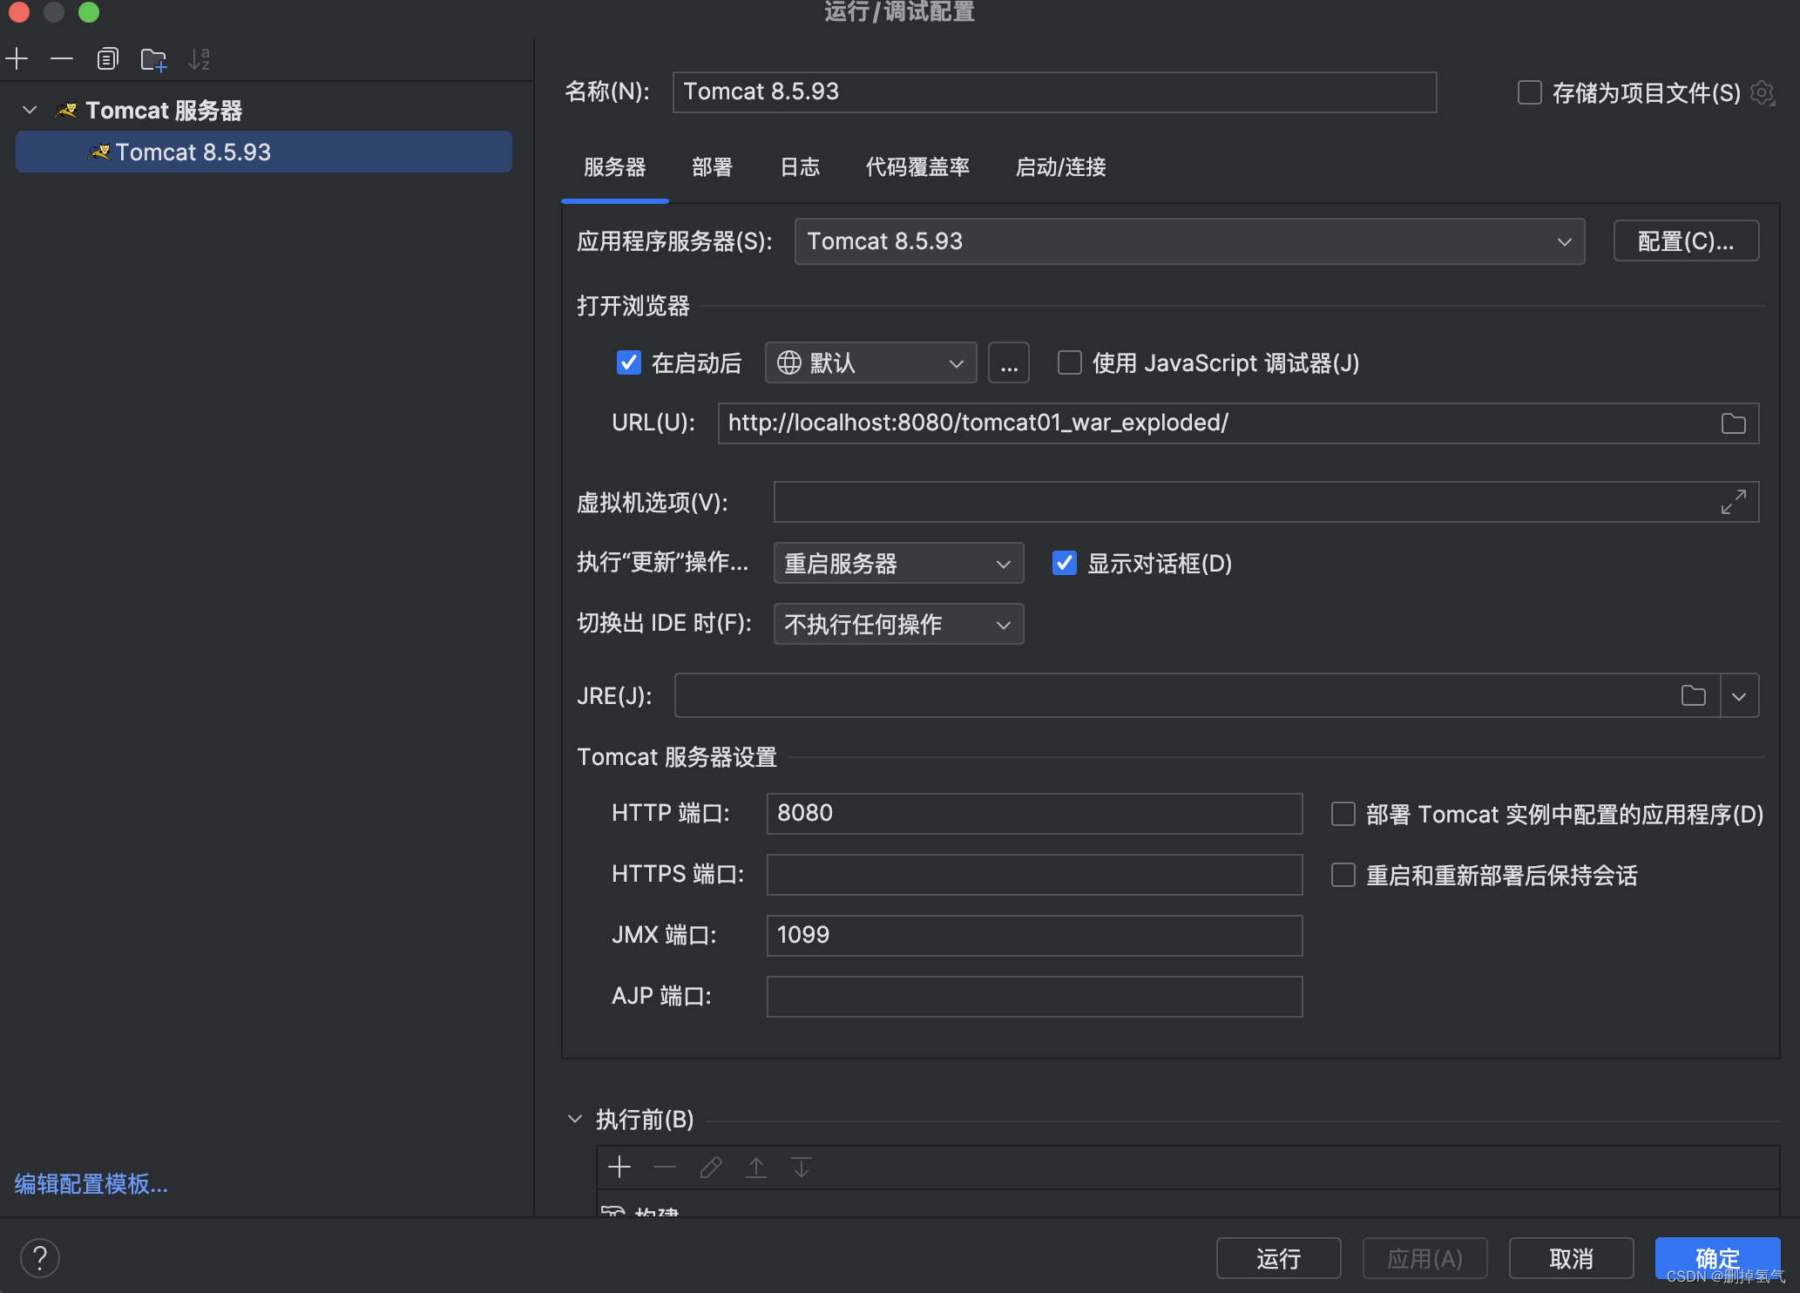1800x1293 pixels.
Task: Open the 默认 browser dropdown
Action: tap(870, 362)
